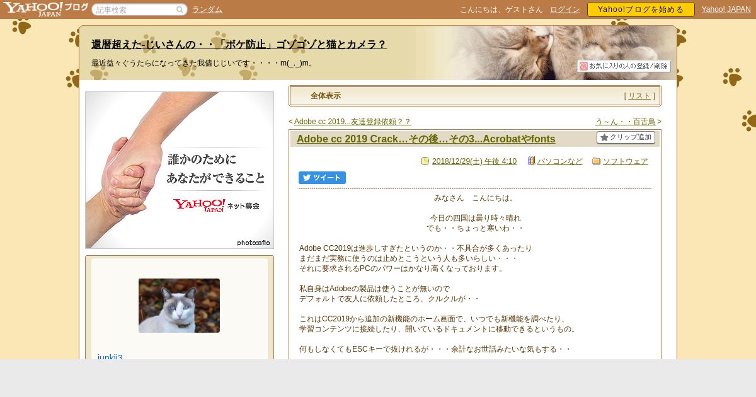Click the Yahoo! ネット募金 banner ad
756x397 pixels.
pyautogui.click(x=180, y=170)
